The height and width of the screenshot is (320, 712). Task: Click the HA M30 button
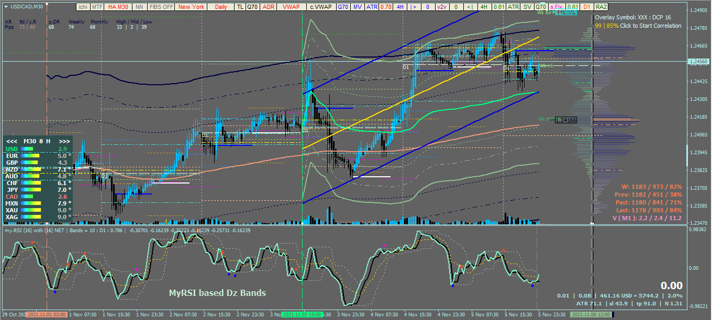[x=118, y=7]
